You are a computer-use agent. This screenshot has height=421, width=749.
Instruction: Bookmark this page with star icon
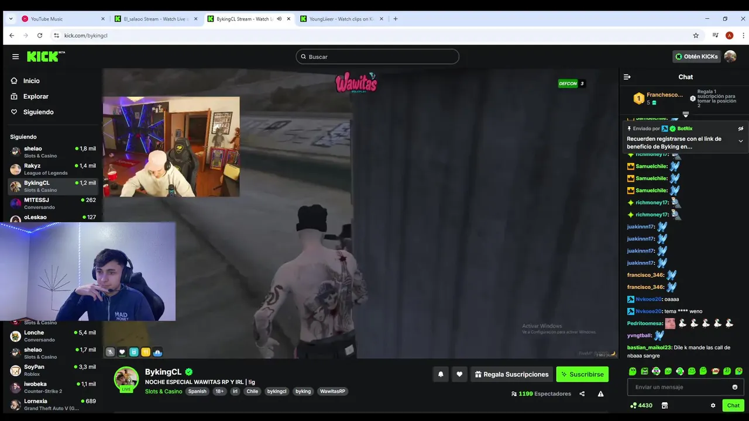pos(696,36)
